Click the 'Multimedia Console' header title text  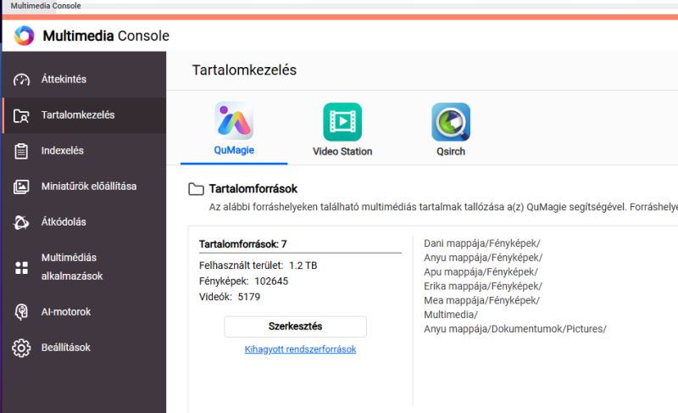coord(106,36)
